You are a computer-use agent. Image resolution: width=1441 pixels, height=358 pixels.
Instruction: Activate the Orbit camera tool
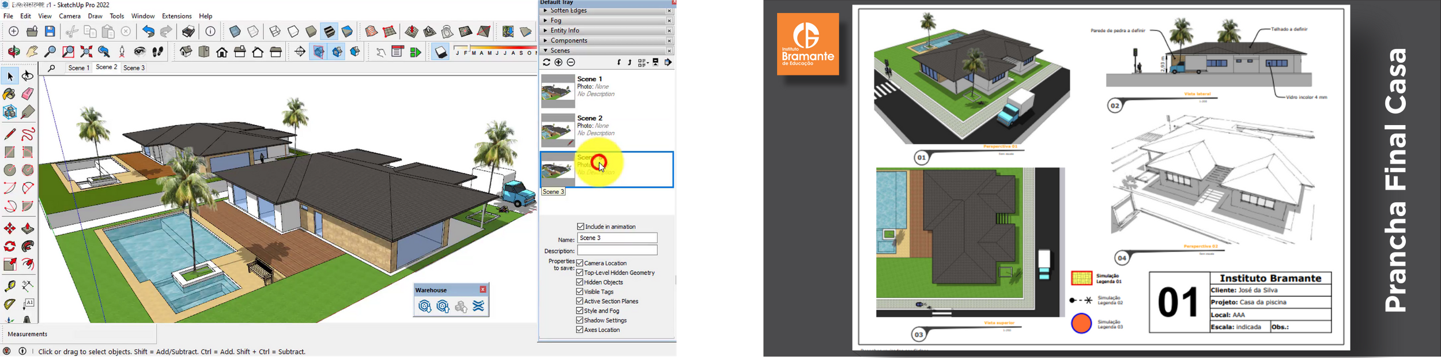point(28,76)
